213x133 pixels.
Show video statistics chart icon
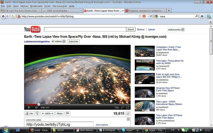(128, 113)
